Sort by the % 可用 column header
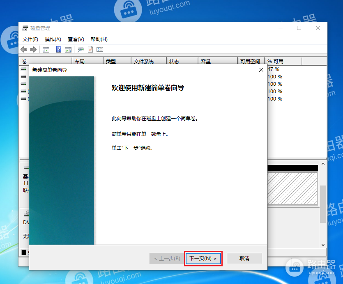 tap(283, 61)
